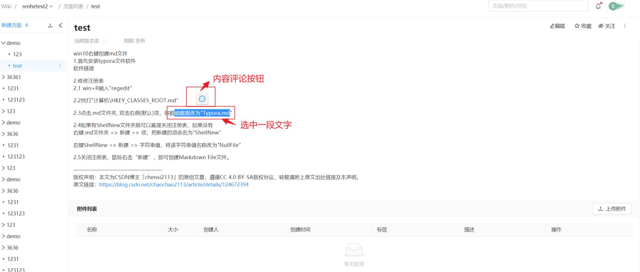
Task: Click the export icon in the sidebar header
Action: coord(50,26)
